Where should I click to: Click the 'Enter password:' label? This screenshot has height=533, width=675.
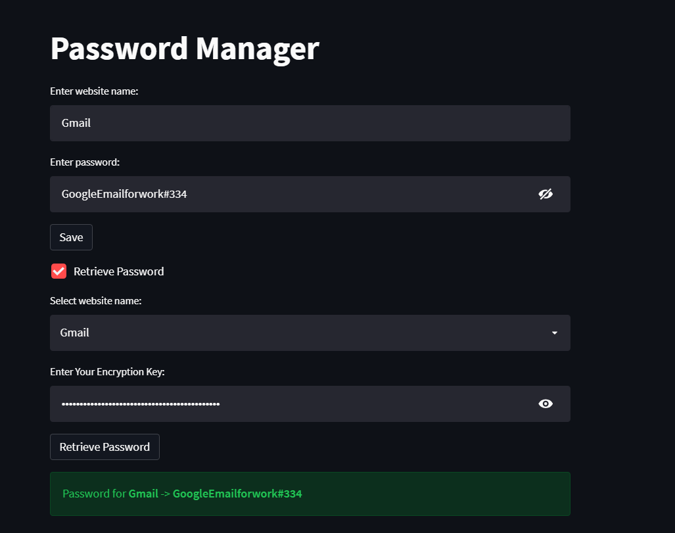[x=85, y=162]
